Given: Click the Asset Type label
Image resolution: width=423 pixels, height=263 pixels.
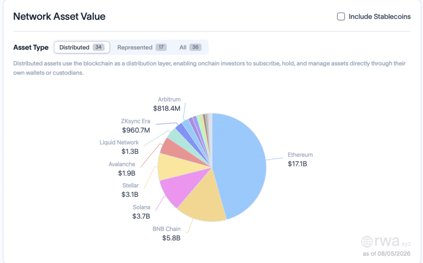Looking at the screenshot, I should coord(31,47).
